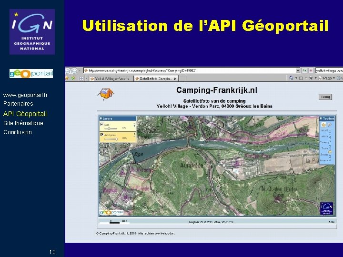
Task: Click the Géoportail logo in the sidebar
Action: pos(31,73)
